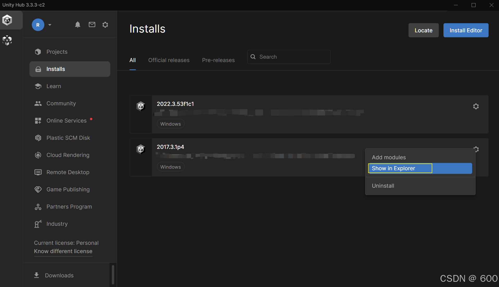Click the sidebar vertical scrollbar
Image resolution: width=499 pixels, height=287 pixels.
(x=113, y=274)
